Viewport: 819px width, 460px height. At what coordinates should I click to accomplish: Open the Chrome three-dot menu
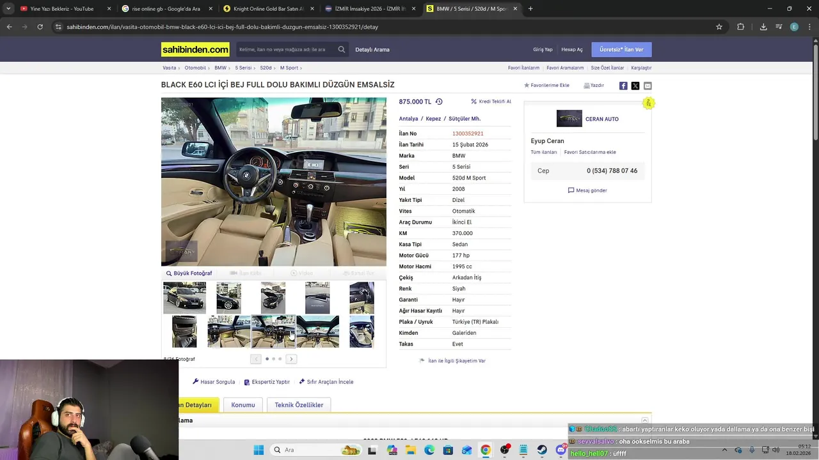(x=809, y=27)
